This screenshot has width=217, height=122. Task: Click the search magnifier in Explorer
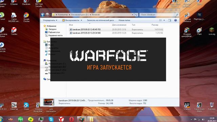click(x=177, y=15)
